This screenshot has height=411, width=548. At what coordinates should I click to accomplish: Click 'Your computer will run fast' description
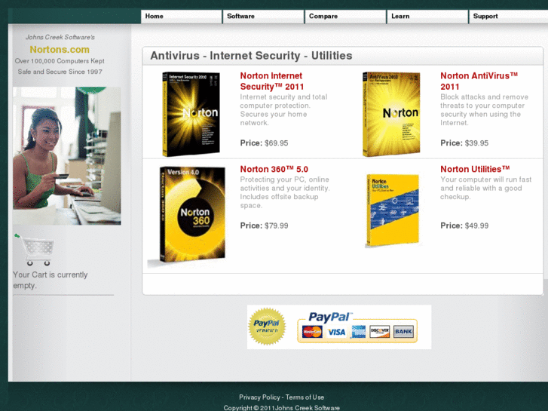(x=485, y=189)
